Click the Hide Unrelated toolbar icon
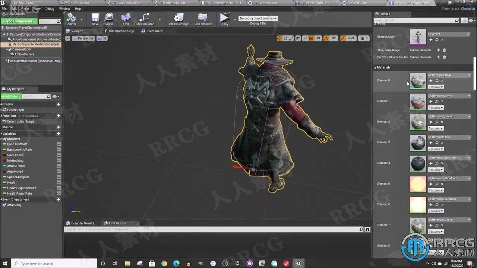477x268 pixels. 144,19
